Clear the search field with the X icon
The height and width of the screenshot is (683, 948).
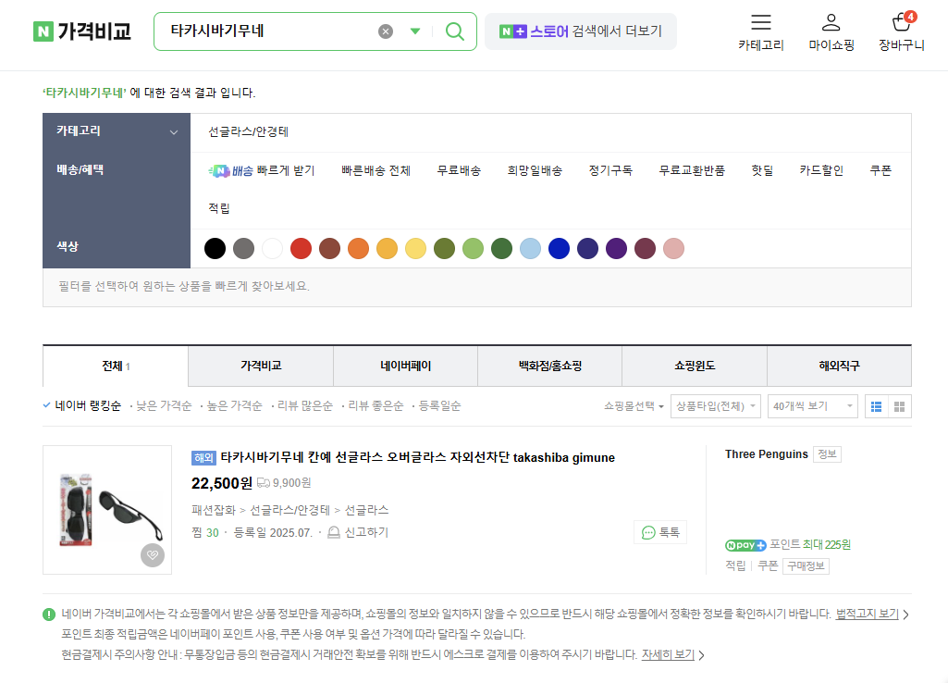pyautogui.click(x=385, y=31)
